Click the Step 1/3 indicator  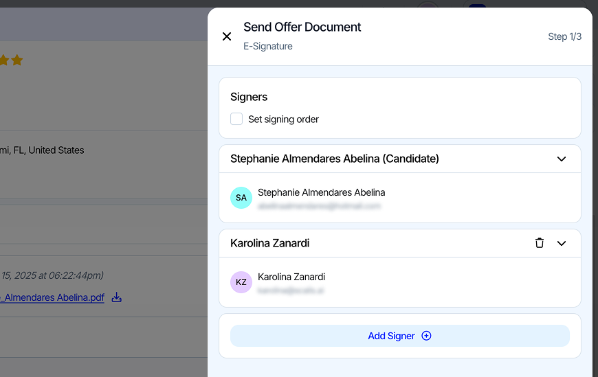[564, 36]
